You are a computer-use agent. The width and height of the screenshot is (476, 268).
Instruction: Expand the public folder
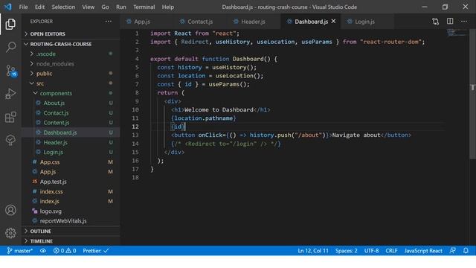point(71,74)
